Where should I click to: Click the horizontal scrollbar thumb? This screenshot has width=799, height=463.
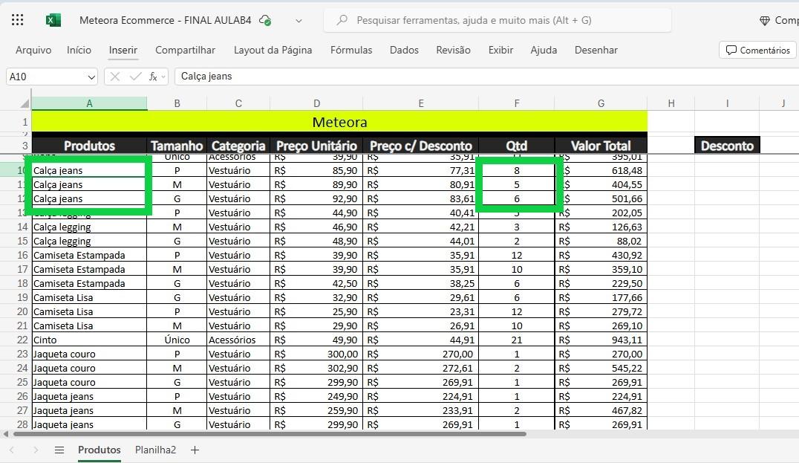click(270, 434)
